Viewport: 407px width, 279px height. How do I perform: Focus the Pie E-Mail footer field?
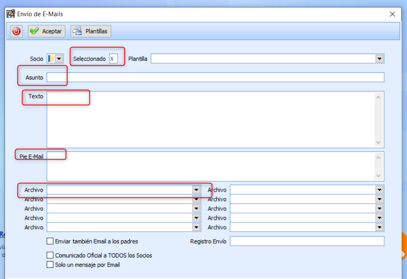coord(210,166)
